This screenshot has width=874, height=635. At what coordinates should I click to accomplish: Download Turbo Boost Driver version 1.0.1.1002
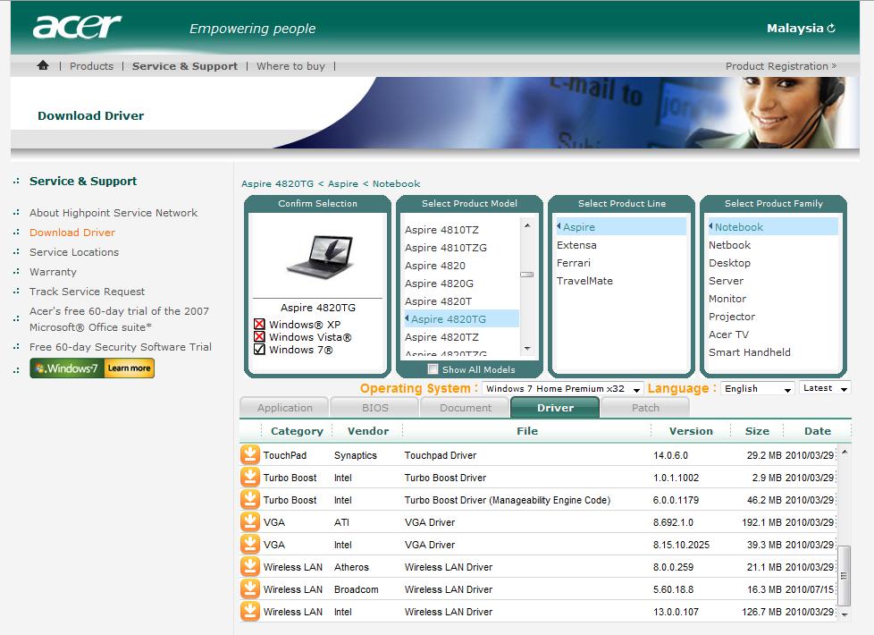(x=249, y=477)
